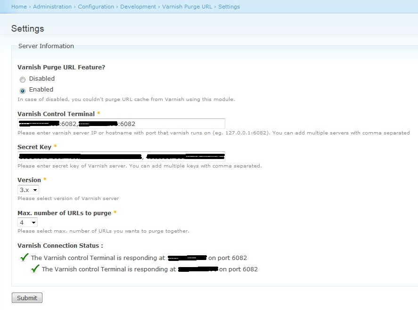Focus the Secret Key input field
This screenshot has height=310, width=418.
tap(121, 157)
